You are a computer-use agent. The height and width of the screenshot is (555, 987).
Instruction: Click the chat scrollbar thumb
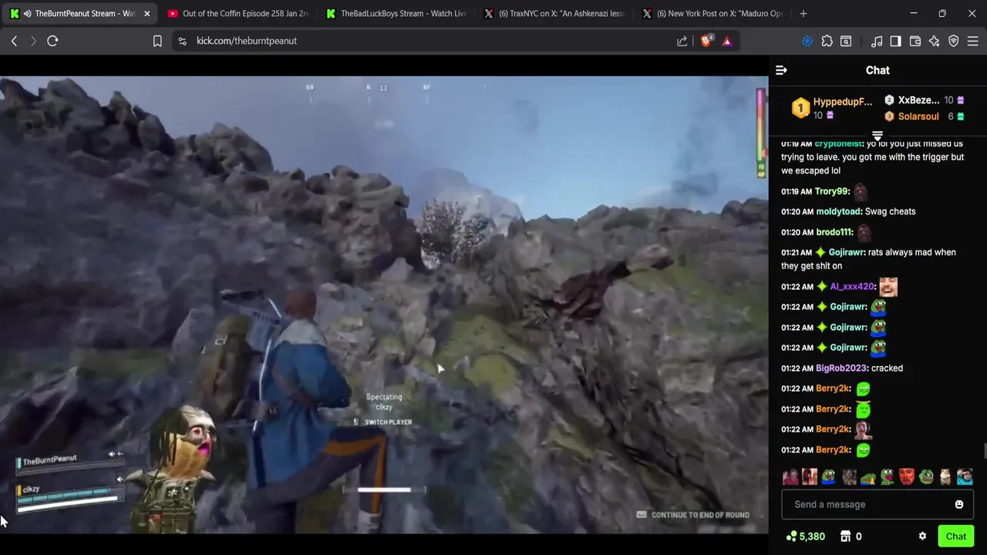tap(984, 451)
